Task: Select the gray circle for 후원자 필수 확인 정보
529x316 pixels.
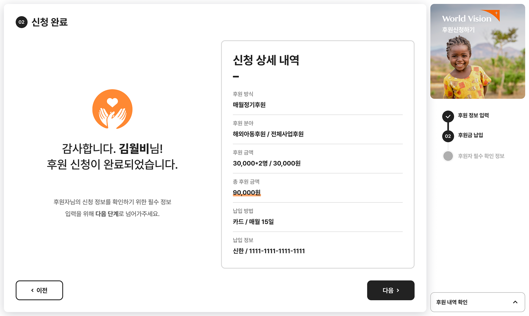Action: 448,156
